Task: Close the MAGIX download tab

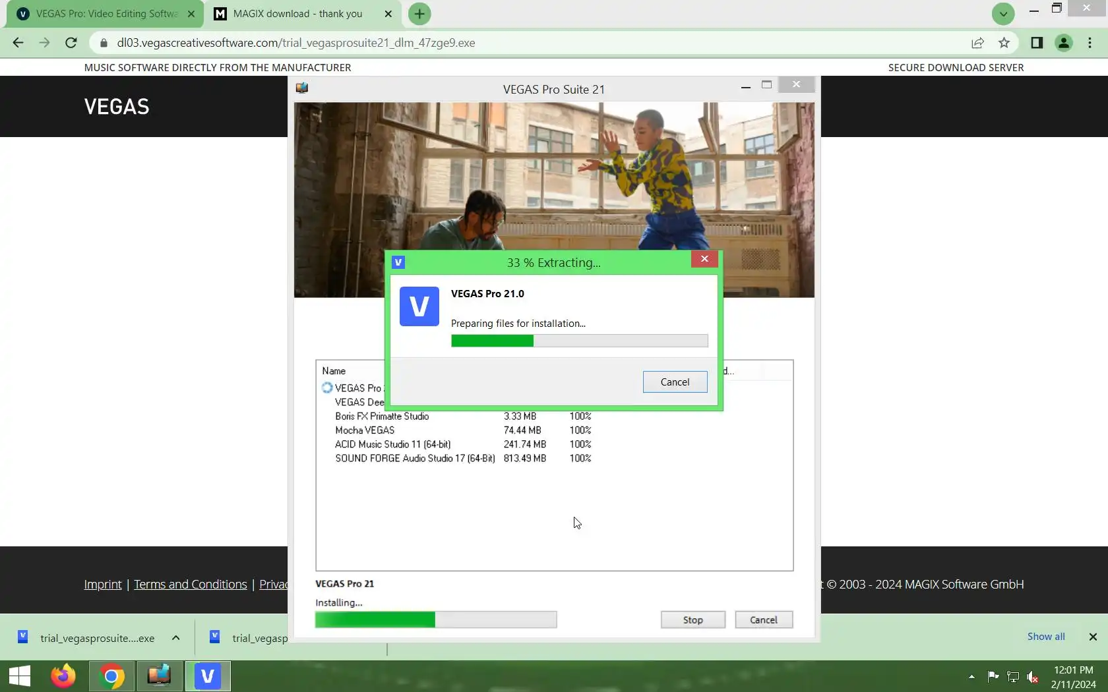Action: 388,14
